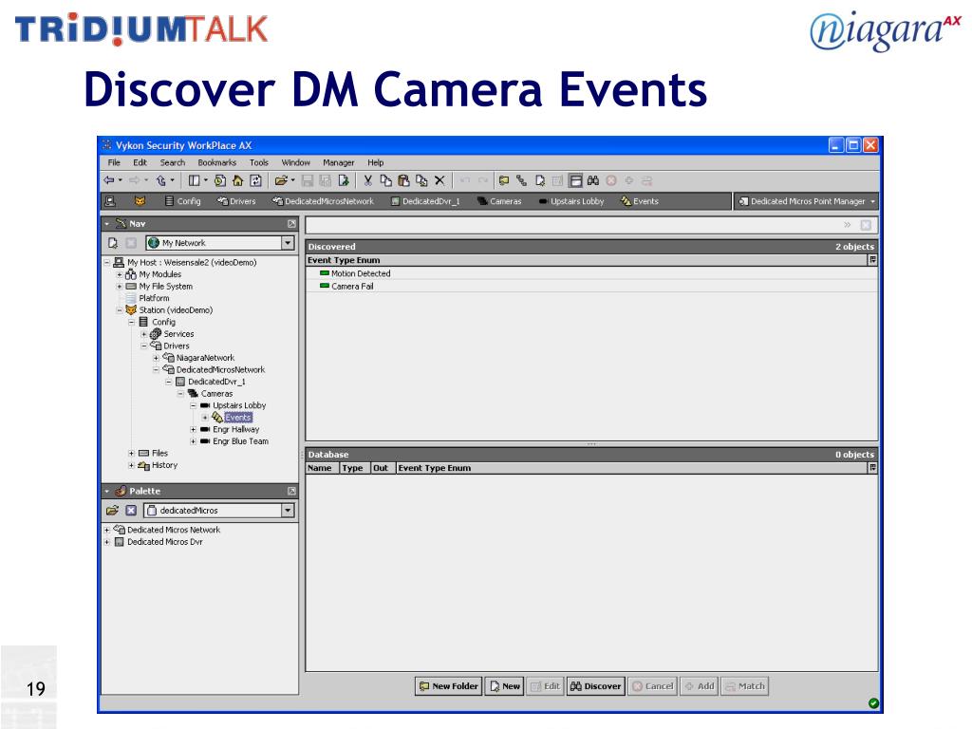Open the Manager menu
Image resolution: width=972 pixels, height=729 pixels.
339,162
